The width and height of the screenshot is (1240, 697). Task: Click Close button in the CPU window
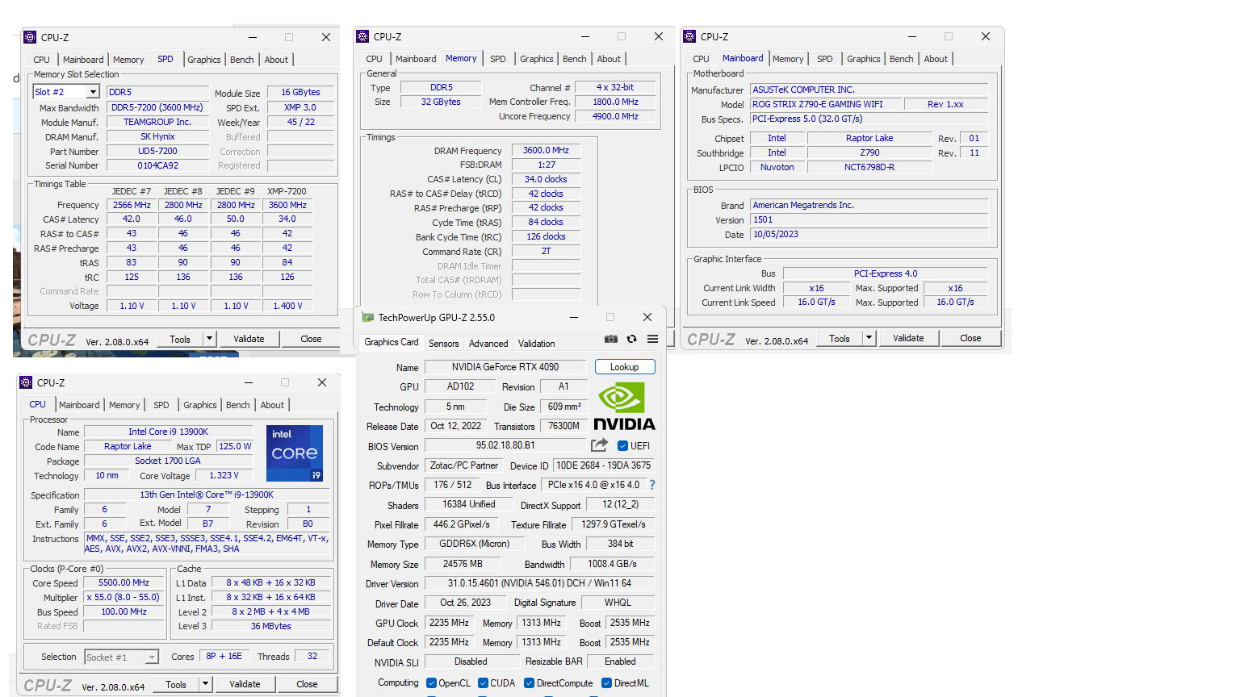307,684
